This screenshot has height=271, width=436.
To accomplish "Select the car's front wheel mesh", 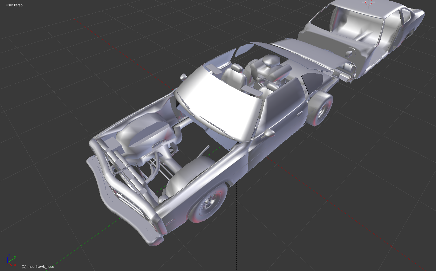I will [x=208, y=203].
